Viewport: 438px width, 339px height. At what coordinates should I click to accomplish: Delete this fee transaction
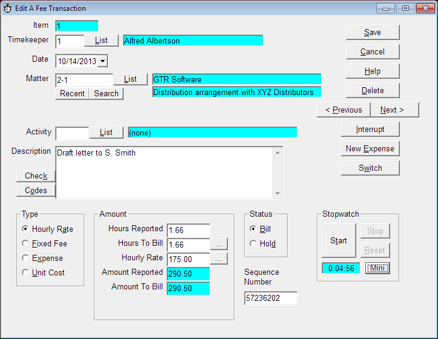pyautogui.click(x=373, y=90)
